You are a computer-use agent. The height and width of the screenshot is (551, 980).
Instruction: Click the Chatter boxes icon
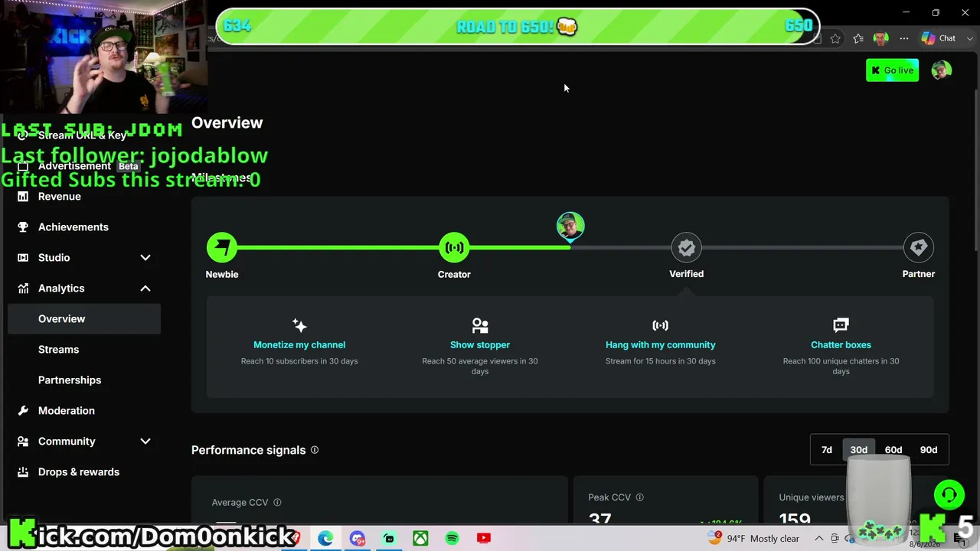(841, 325)
